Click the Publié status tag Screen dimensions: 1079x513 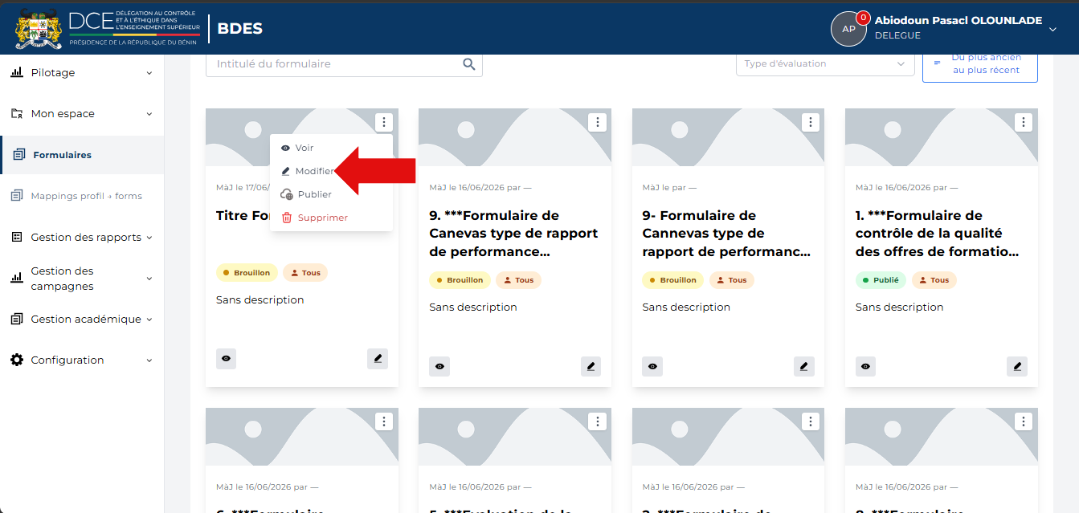pyautogui.click(x=881, y=280)
